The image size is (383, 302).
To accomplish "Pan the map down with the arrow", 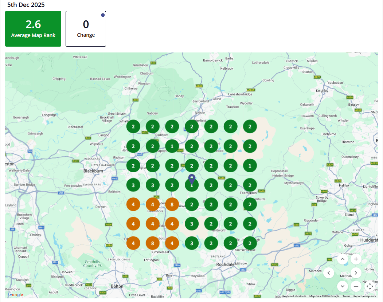I will click(342, 286).
